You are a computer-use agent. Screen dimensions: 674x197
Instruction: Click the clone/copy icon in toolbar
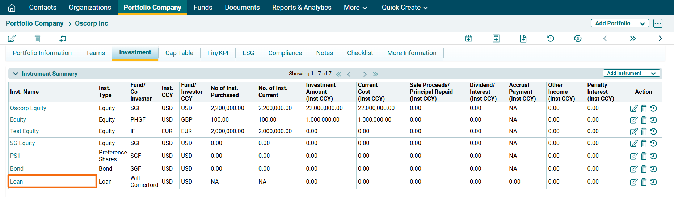[x=63, y=38]
